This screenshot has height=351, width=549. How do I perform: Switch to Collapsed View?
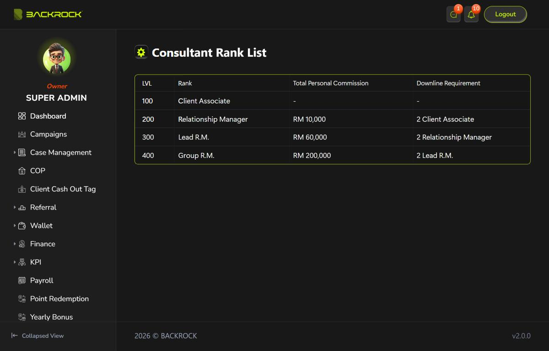pos(38,336)
